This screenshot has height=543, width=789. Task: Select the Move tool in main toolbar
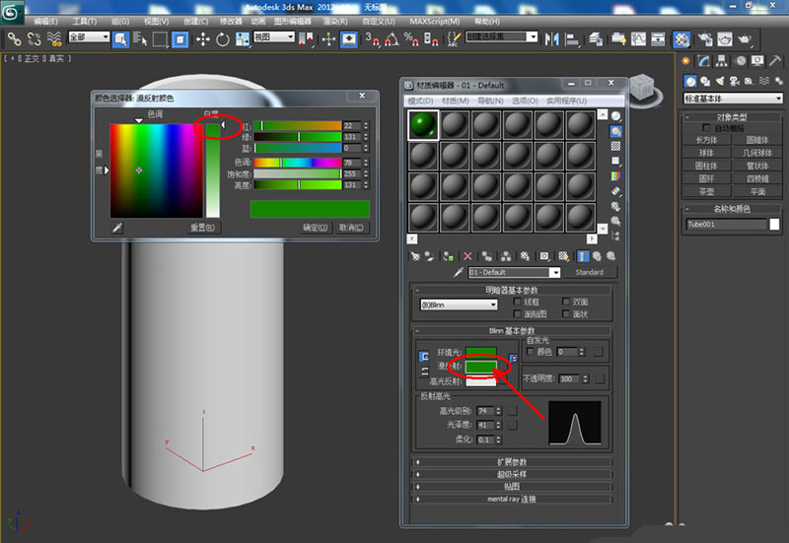203,39
